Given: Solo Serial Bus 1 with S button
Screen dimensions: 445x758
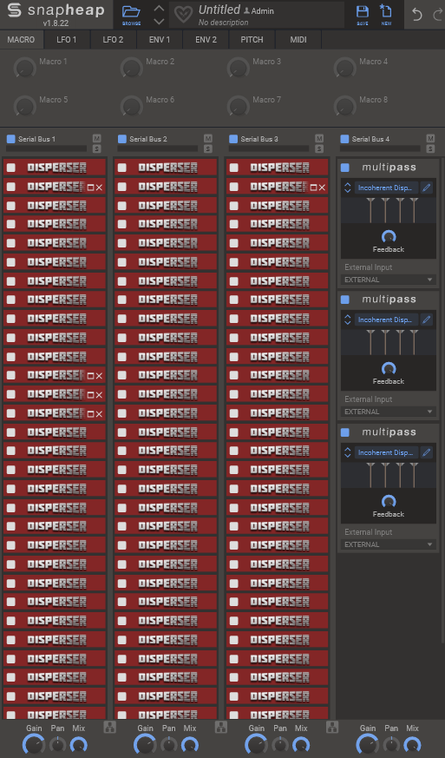Looking at the screenshot, I should [96, 148].
